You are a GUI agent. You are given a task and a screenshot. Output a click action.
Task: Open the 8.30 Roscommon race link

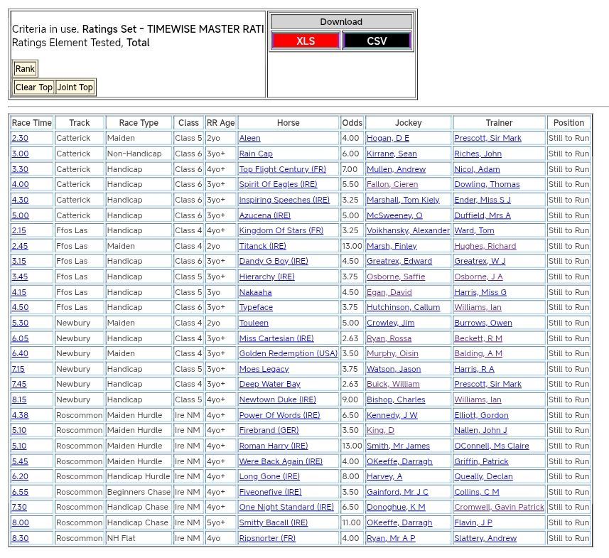(x=20, y=539)
